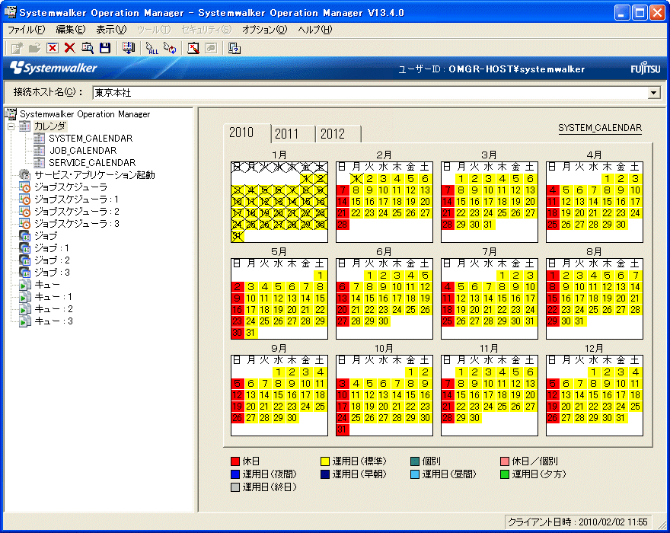Click the クライアント日時 status bar entry
The image size is (670, 533).
pyautogui.click(x=578, y=522)
